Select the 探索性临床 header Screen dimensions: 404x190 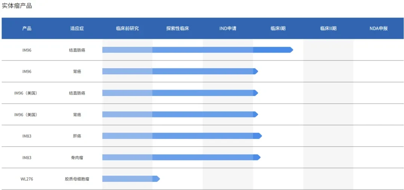tap(178, 28)
